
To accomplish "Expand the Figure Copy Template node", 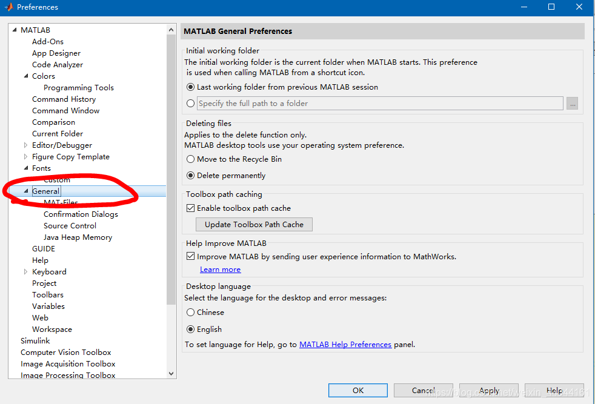I will tap(26, 157).
